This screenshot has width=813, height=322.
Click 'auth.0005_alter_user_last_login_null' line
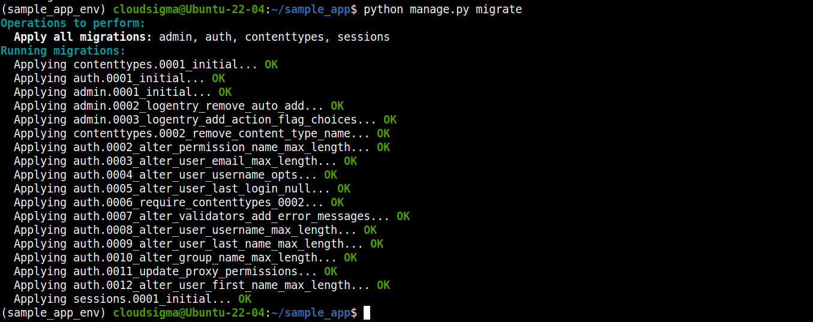point(182,189)
